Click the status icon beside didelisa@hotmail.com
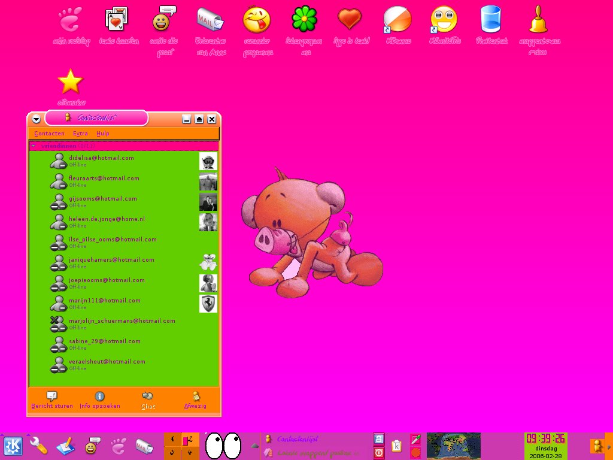The height and width of the screenshot is (460, 613). click(x=59, y=161)
